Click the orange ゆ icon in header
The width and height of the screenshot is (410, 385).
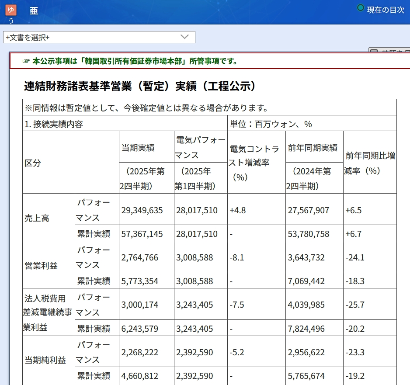[11, 10]
